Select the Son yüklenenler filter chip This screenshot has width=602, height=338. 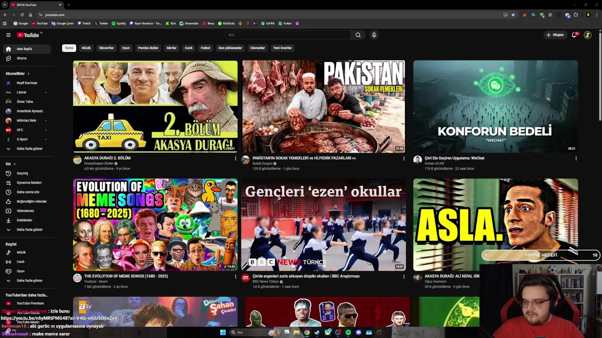click(230, 48)
